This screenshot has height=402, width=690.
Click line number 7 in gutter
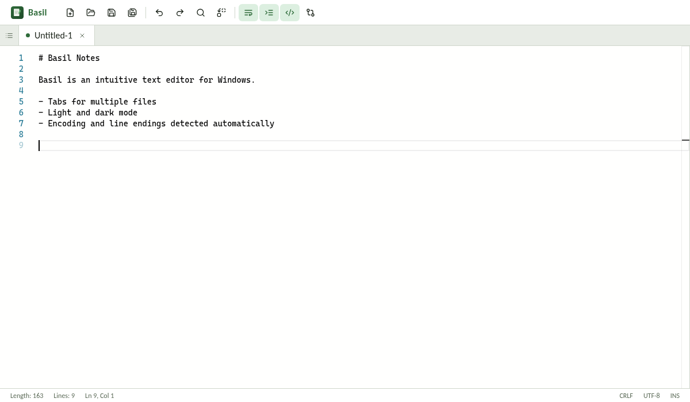coord(21,123)
